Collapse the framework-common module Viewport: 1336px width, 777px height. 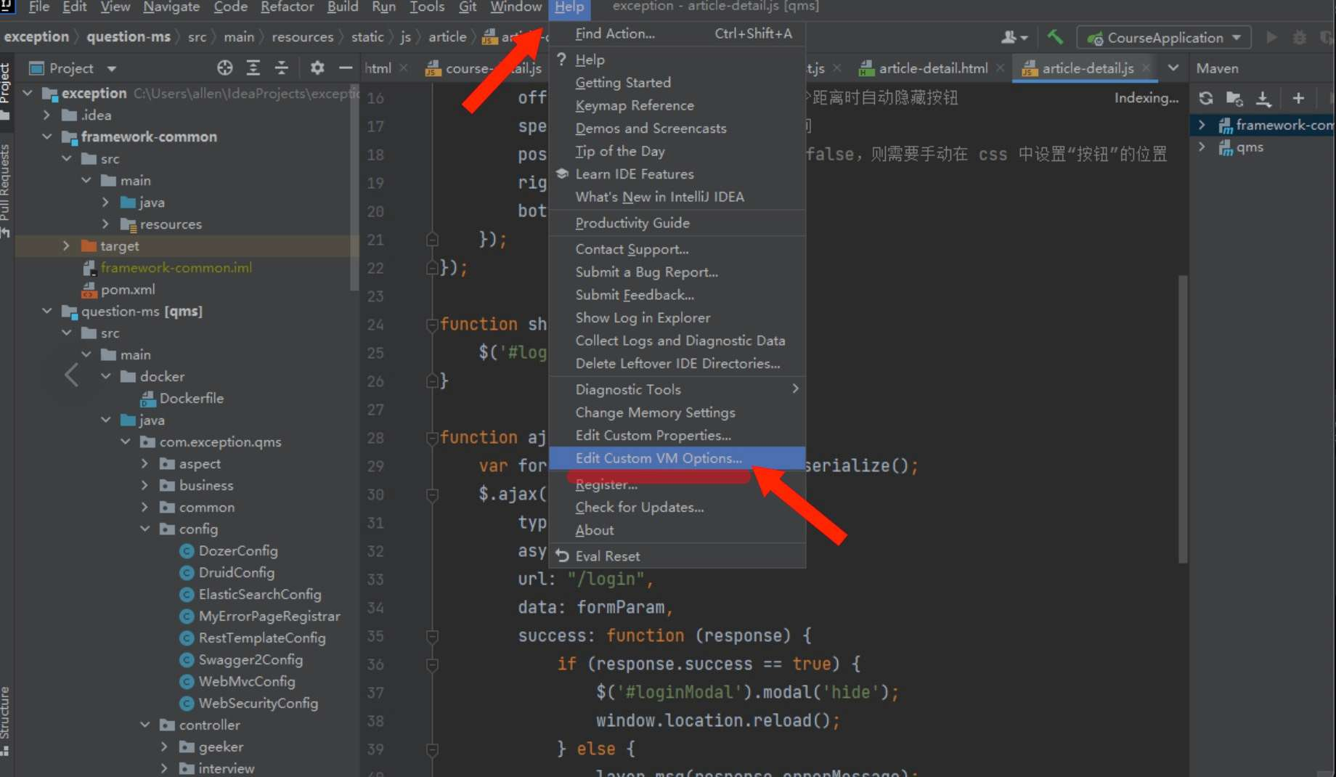coord(47,137)
